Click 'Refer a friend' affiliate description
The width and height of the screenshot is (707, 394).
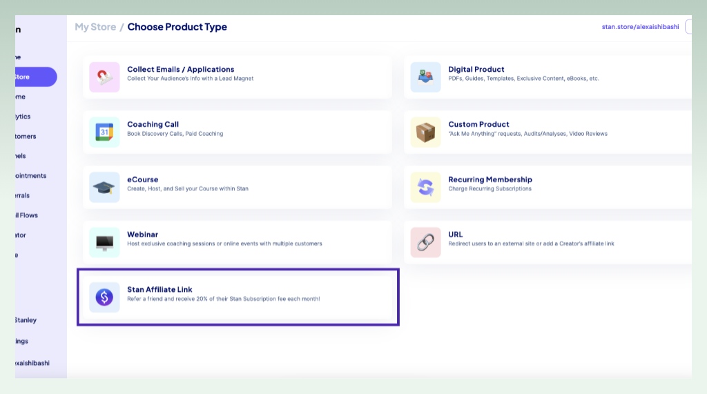(224, 299)
